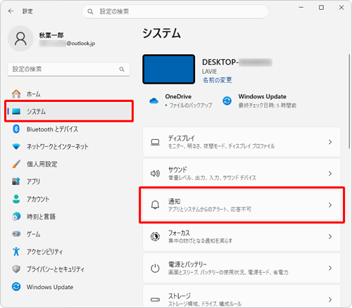352x308 pixels.
Task: Click the top 設定の検索 search field
Action: [x=175, y=11]
